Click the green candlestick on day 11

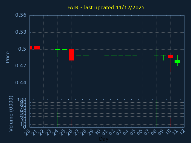[177, 61]
